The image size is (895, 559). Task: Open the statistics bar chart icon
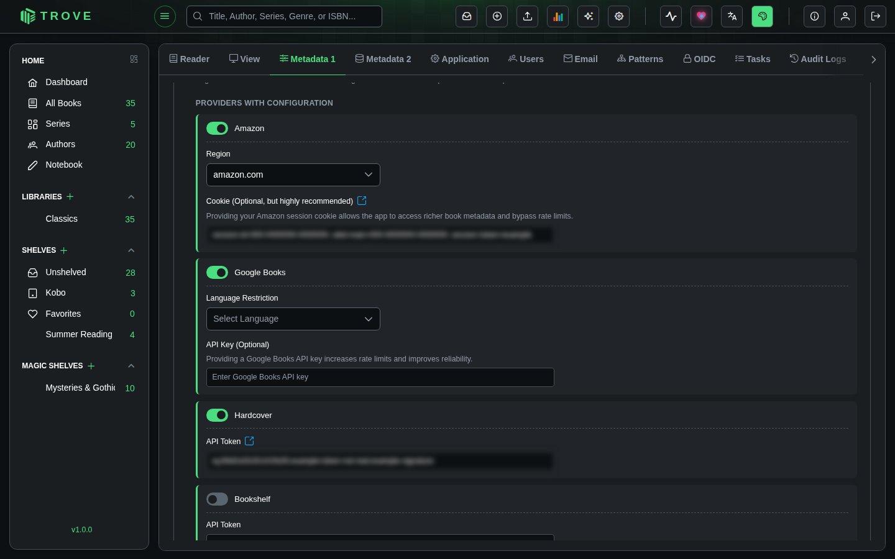click(558, 17)
